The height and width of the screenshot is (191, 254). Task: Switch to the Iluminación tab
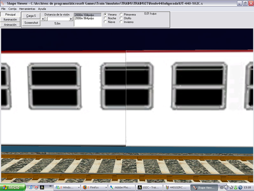(10, 20)
